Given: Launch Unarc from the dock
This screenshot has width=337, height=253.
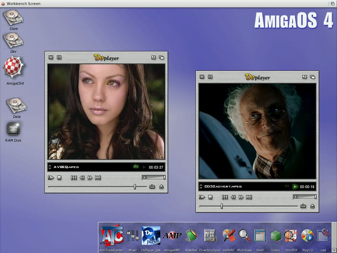Looking at the screenshot, I should [x=276, y=236].
